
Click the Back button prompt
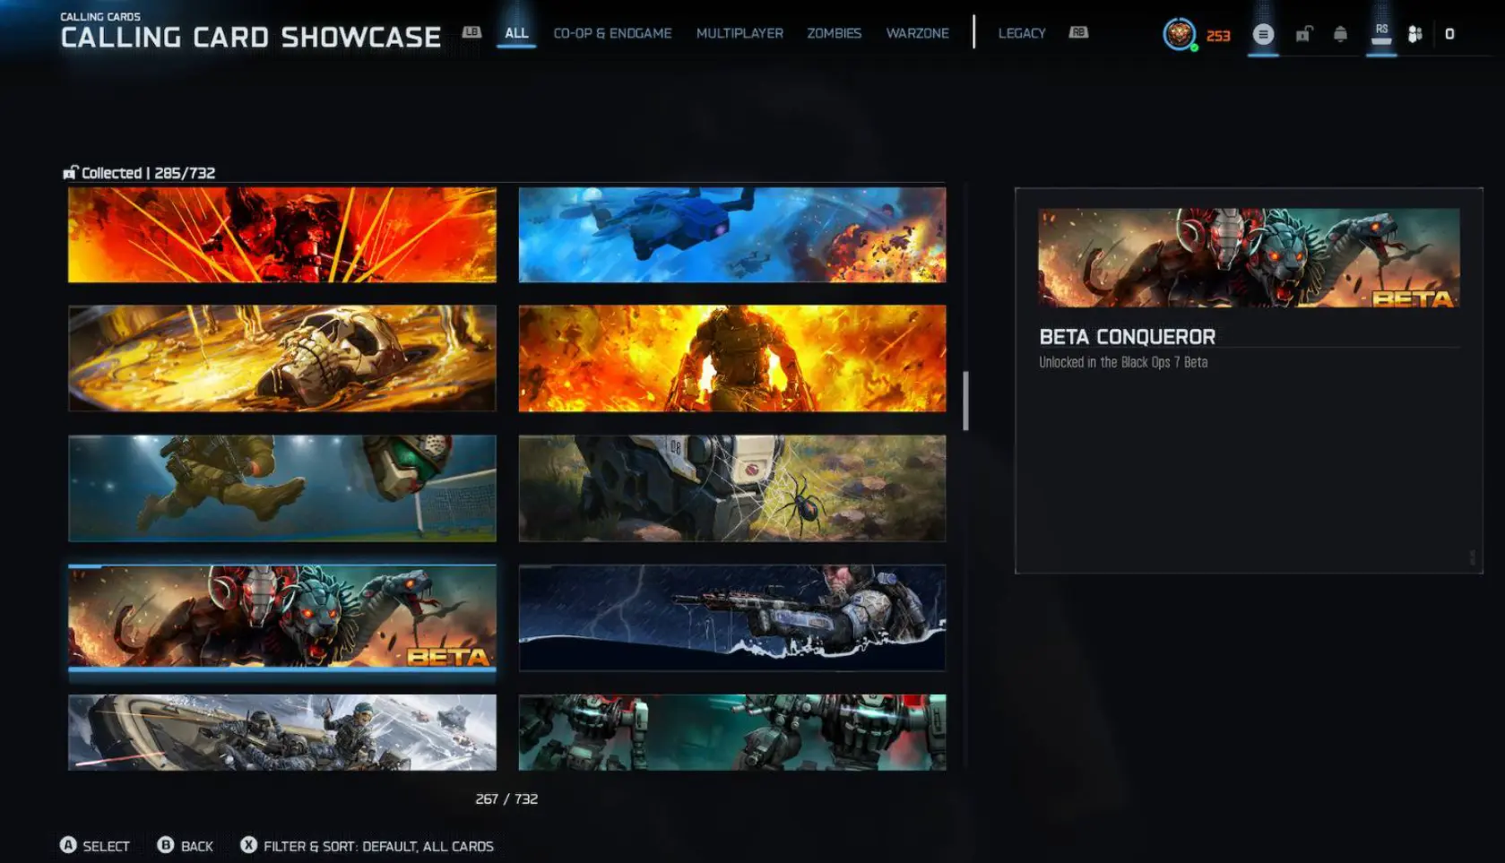(186, 846)
